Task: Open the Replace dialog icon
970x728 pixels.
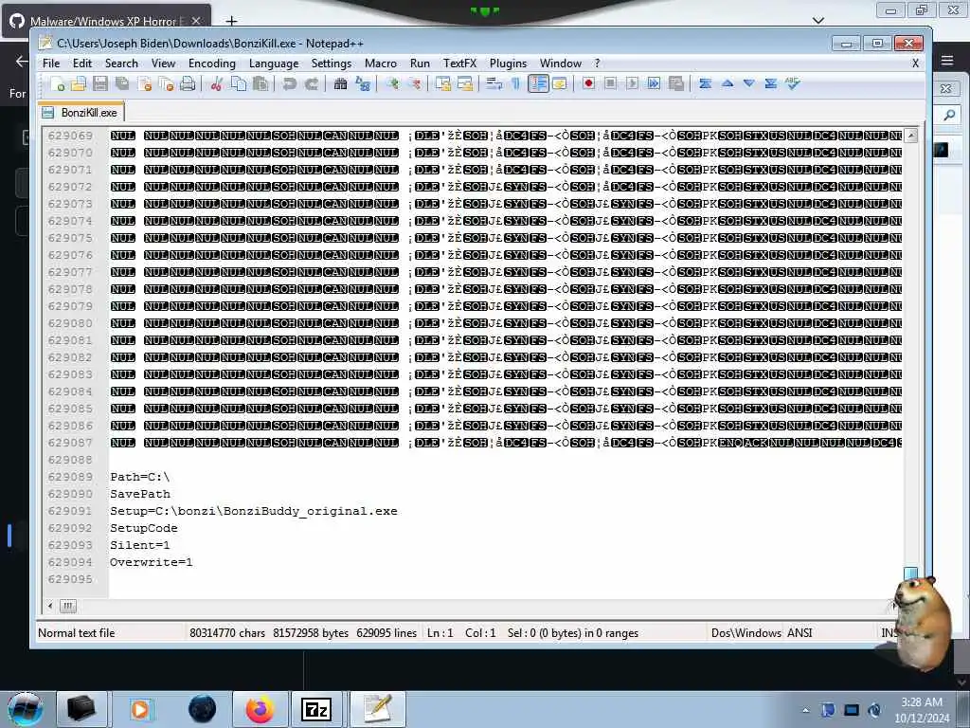Action: tap(363, 83)
